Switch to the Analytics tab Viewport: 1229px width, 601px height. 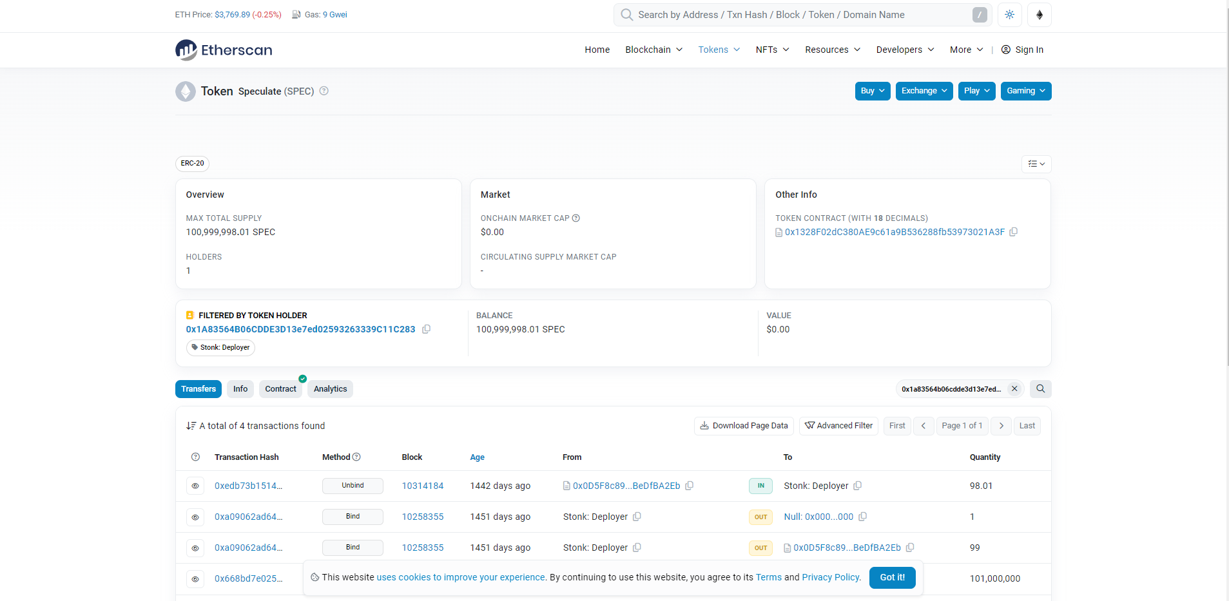tap(331, 389)
